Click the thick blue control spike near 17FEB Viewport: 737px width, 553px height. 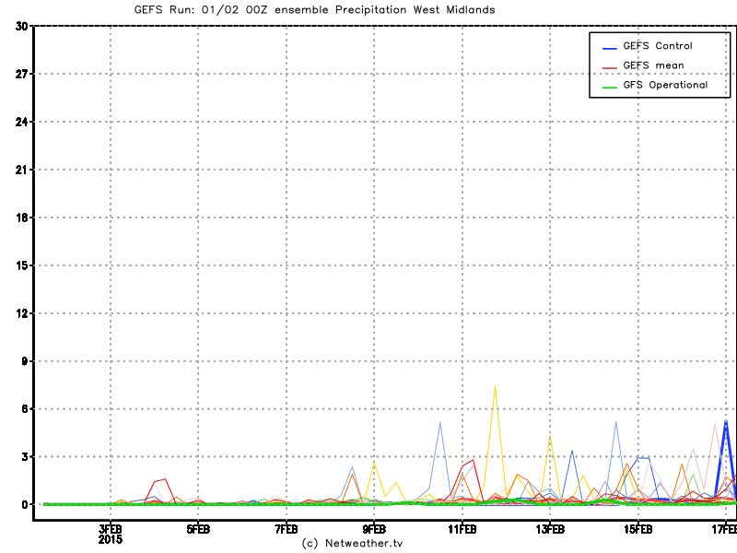click(x=726, y=423)
